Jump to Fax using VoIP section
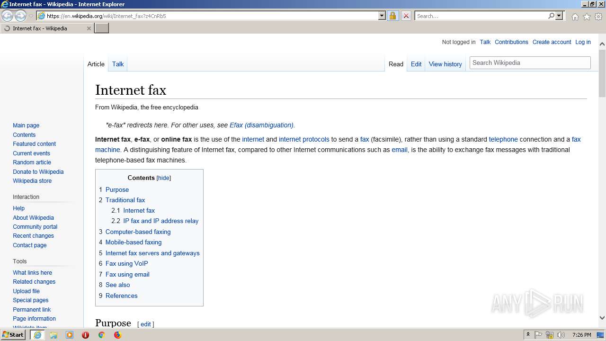 point(126,264)
